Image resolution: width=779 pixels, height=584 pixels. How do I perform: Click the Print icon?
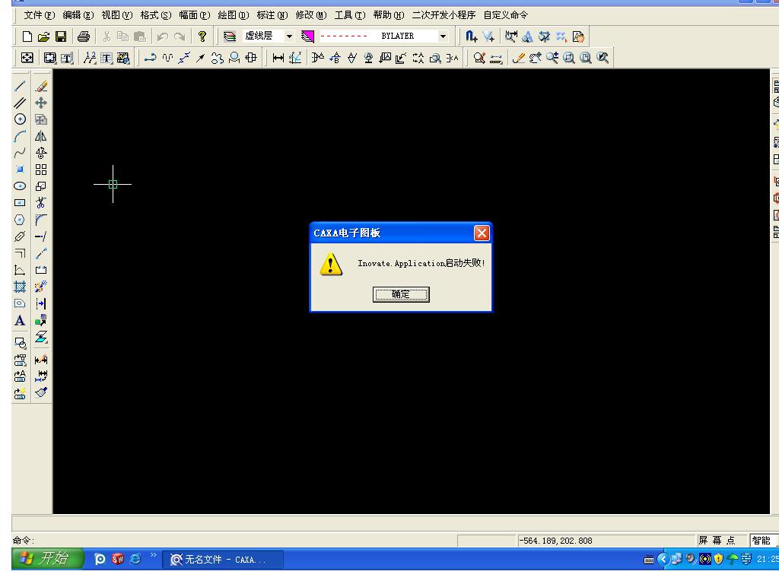[84, 36]
